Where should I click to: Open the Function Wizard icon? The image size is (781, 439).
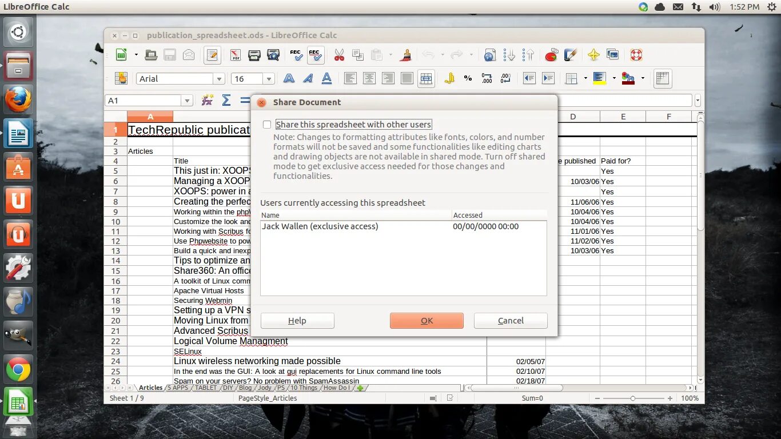[208, 101]
